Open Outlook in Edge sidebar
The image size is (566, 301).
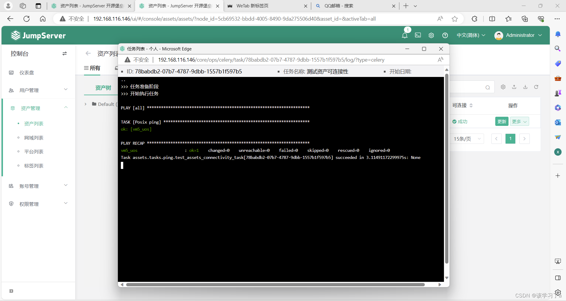point(557,122)
